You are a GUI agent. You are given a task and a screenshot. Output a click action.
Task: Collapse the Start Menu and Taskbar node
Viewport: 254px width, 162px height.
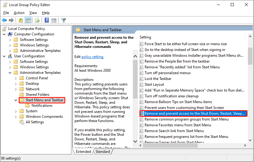pos(16,100)
